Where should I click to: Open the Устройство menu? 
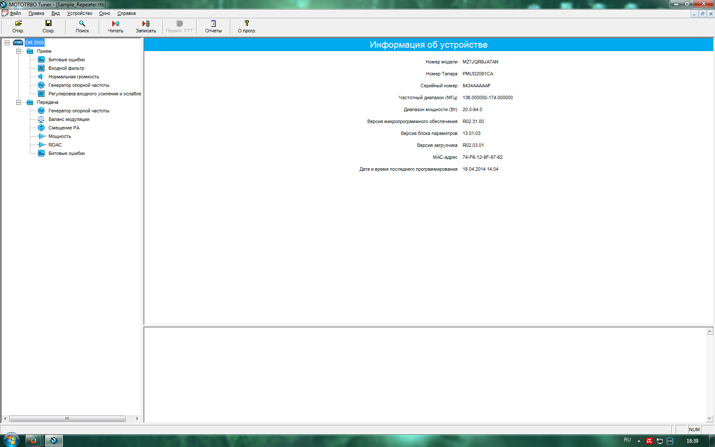pyautogui.click(x=80, y=13)
